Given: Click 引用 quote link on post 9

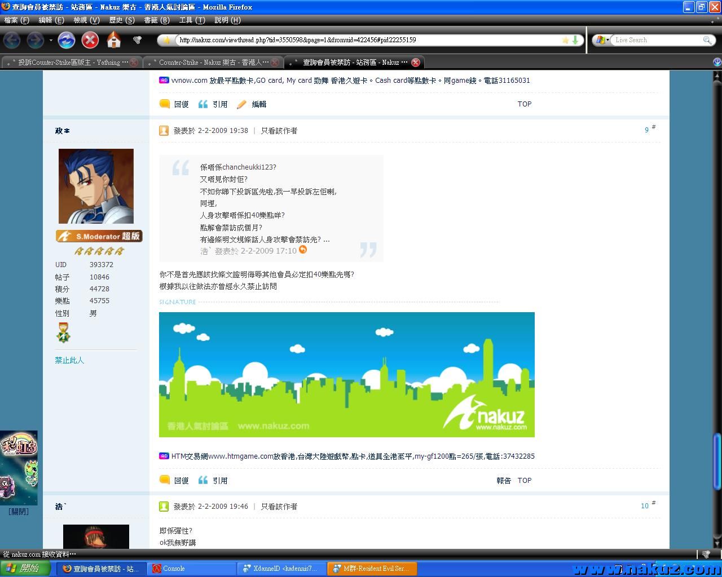Looking at the screenshot, I should [213, 481].
